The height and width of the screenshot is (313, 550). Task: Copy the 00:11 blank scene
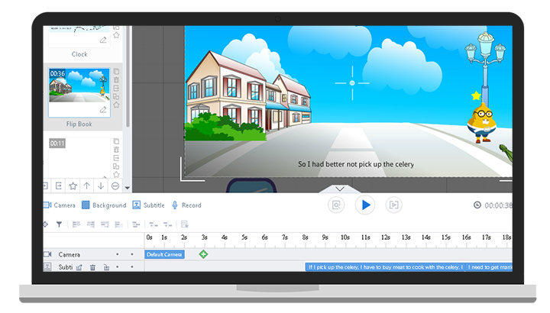click(116, 141)
